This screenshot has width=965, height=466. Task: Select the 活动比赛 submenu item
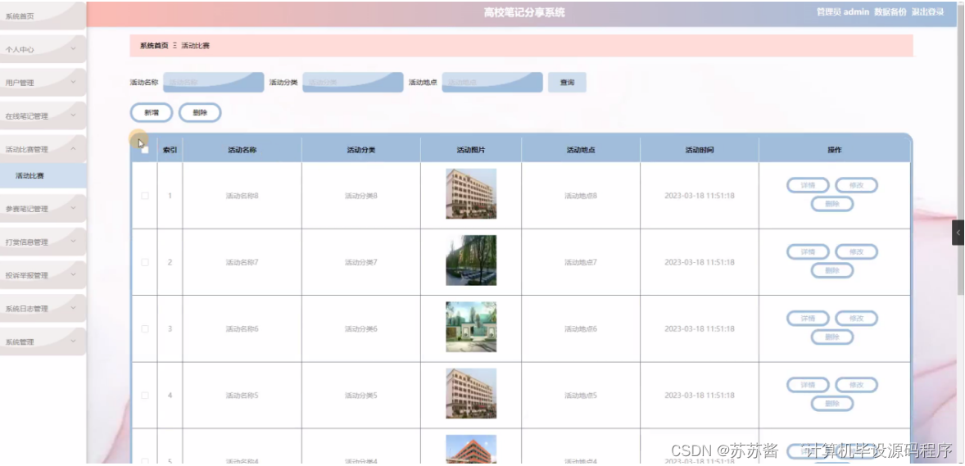(x=43, y=175)
